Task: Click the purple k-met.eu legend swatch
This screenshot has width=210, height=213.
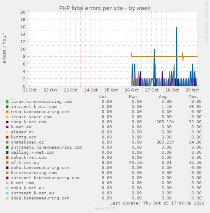Action: point(7,127)
